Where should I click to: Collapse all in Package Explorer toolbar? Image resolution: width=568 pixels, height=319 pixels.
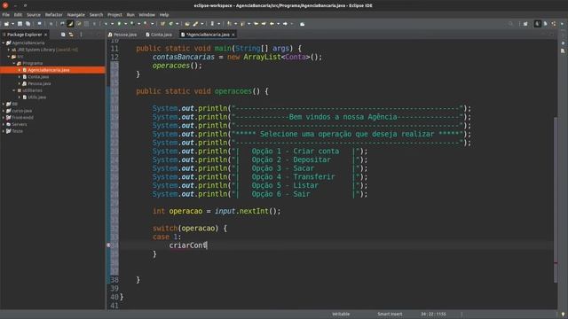(x=63, y=35)
